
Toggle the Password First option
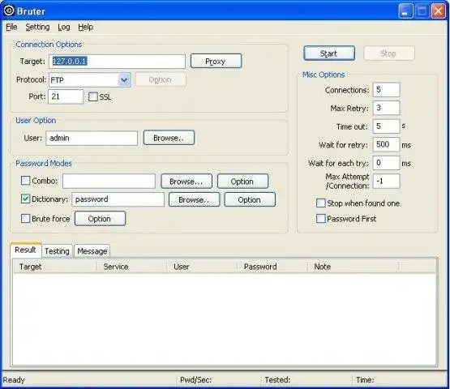click(x=320, y=218)
